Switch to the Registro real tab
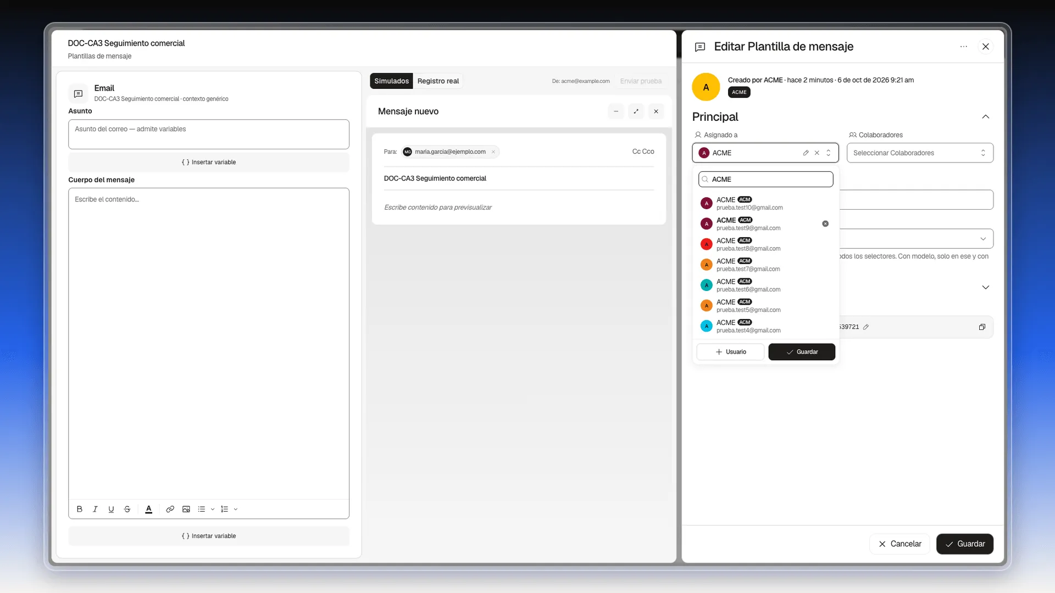Screen dimensions: 1055x593 click(x=438, y=81)
